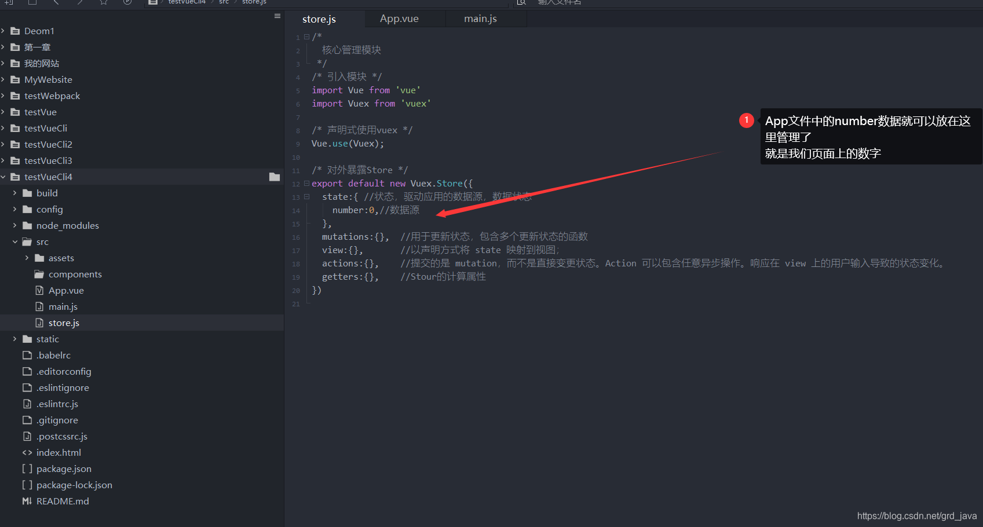
Task: Click the JS file icon of main.js
Action: tap(39, 306)
